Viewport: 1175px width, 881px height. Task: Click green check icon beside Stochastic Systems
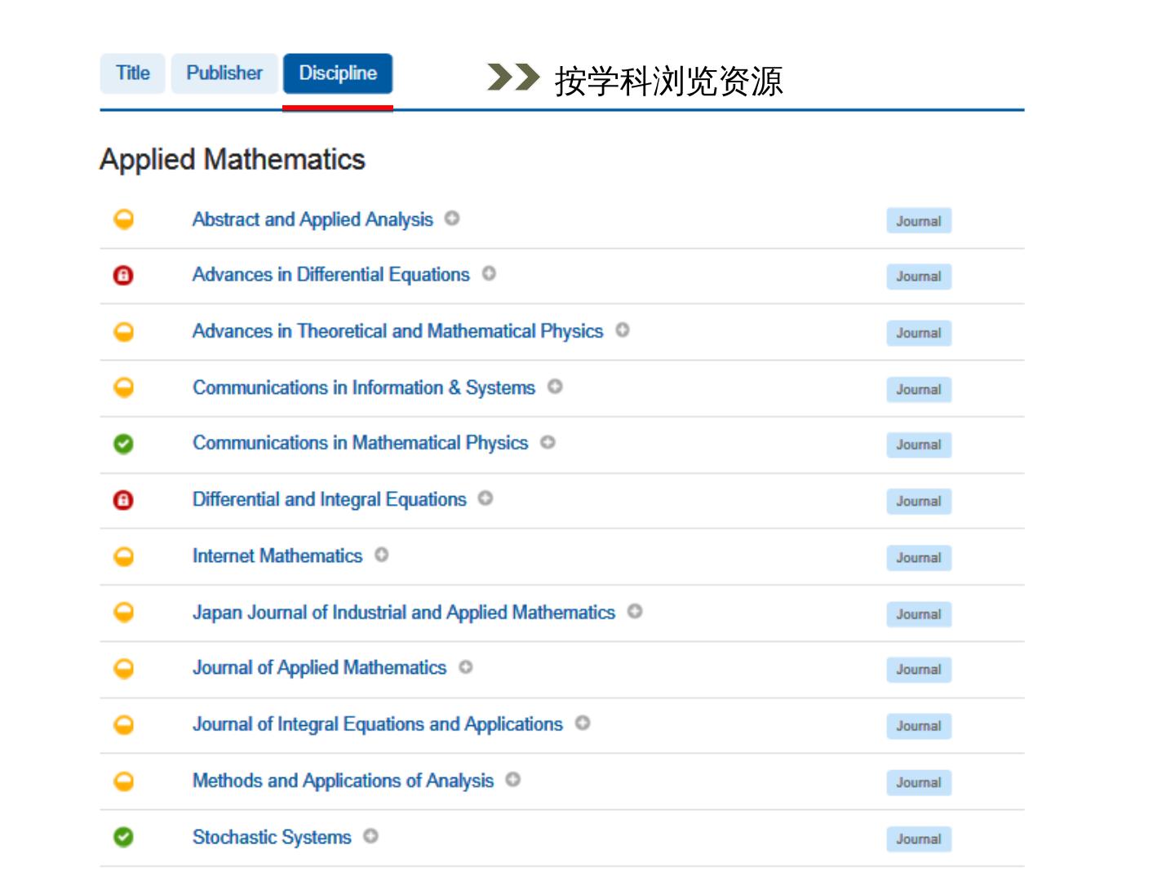pyautogui.click(x=123, y=837)
